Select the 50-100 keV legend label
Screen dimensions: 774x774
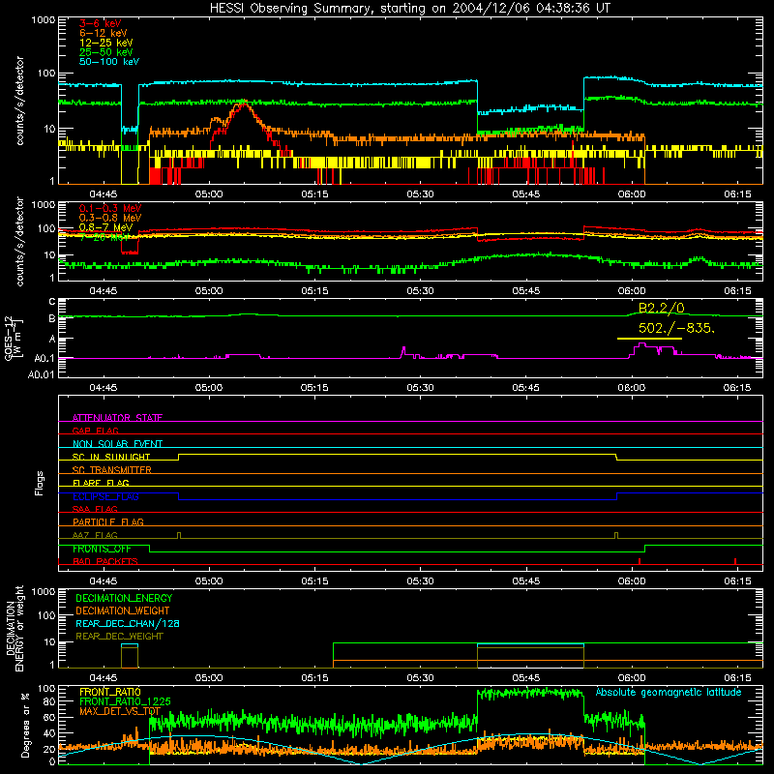[x=109, y=62]
